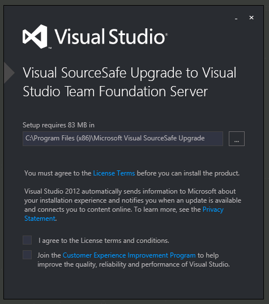This screenshot has width=269, height=304.
Task: Click 'before you can install the product' text
Action: click(188, 173)
